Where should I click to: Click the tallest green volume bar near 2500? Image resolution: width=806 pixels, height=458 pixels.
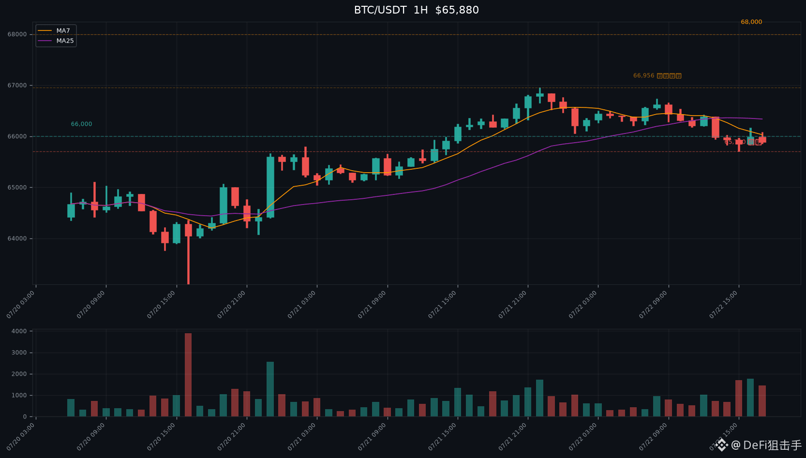click(270, 389)
